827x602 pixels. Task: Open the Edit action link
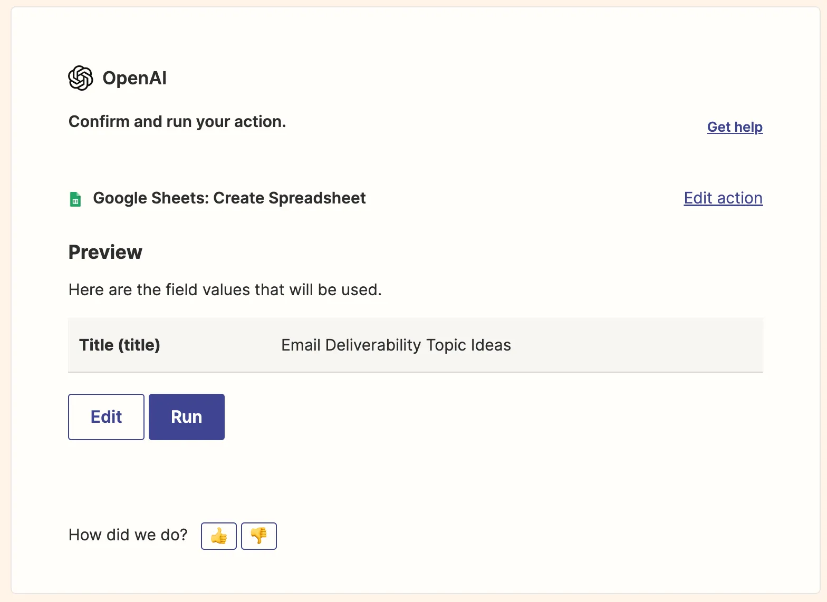click(x=723, y=198)
